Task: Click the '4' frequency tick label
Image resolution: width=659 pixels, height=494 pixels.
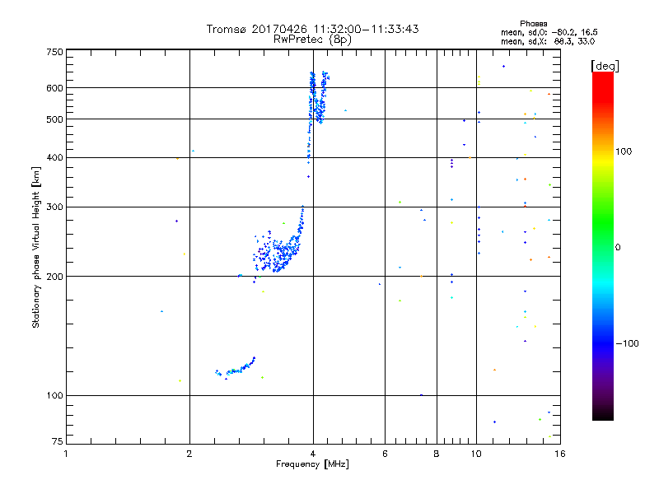Action: click(313, 454)
